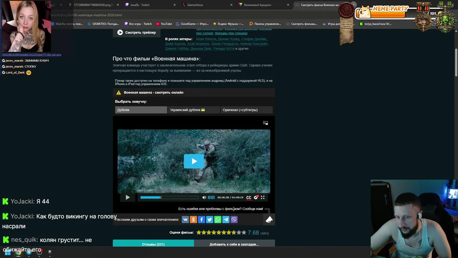
Task: Open the md.png link under webcam
Action: tap(31, 55)
